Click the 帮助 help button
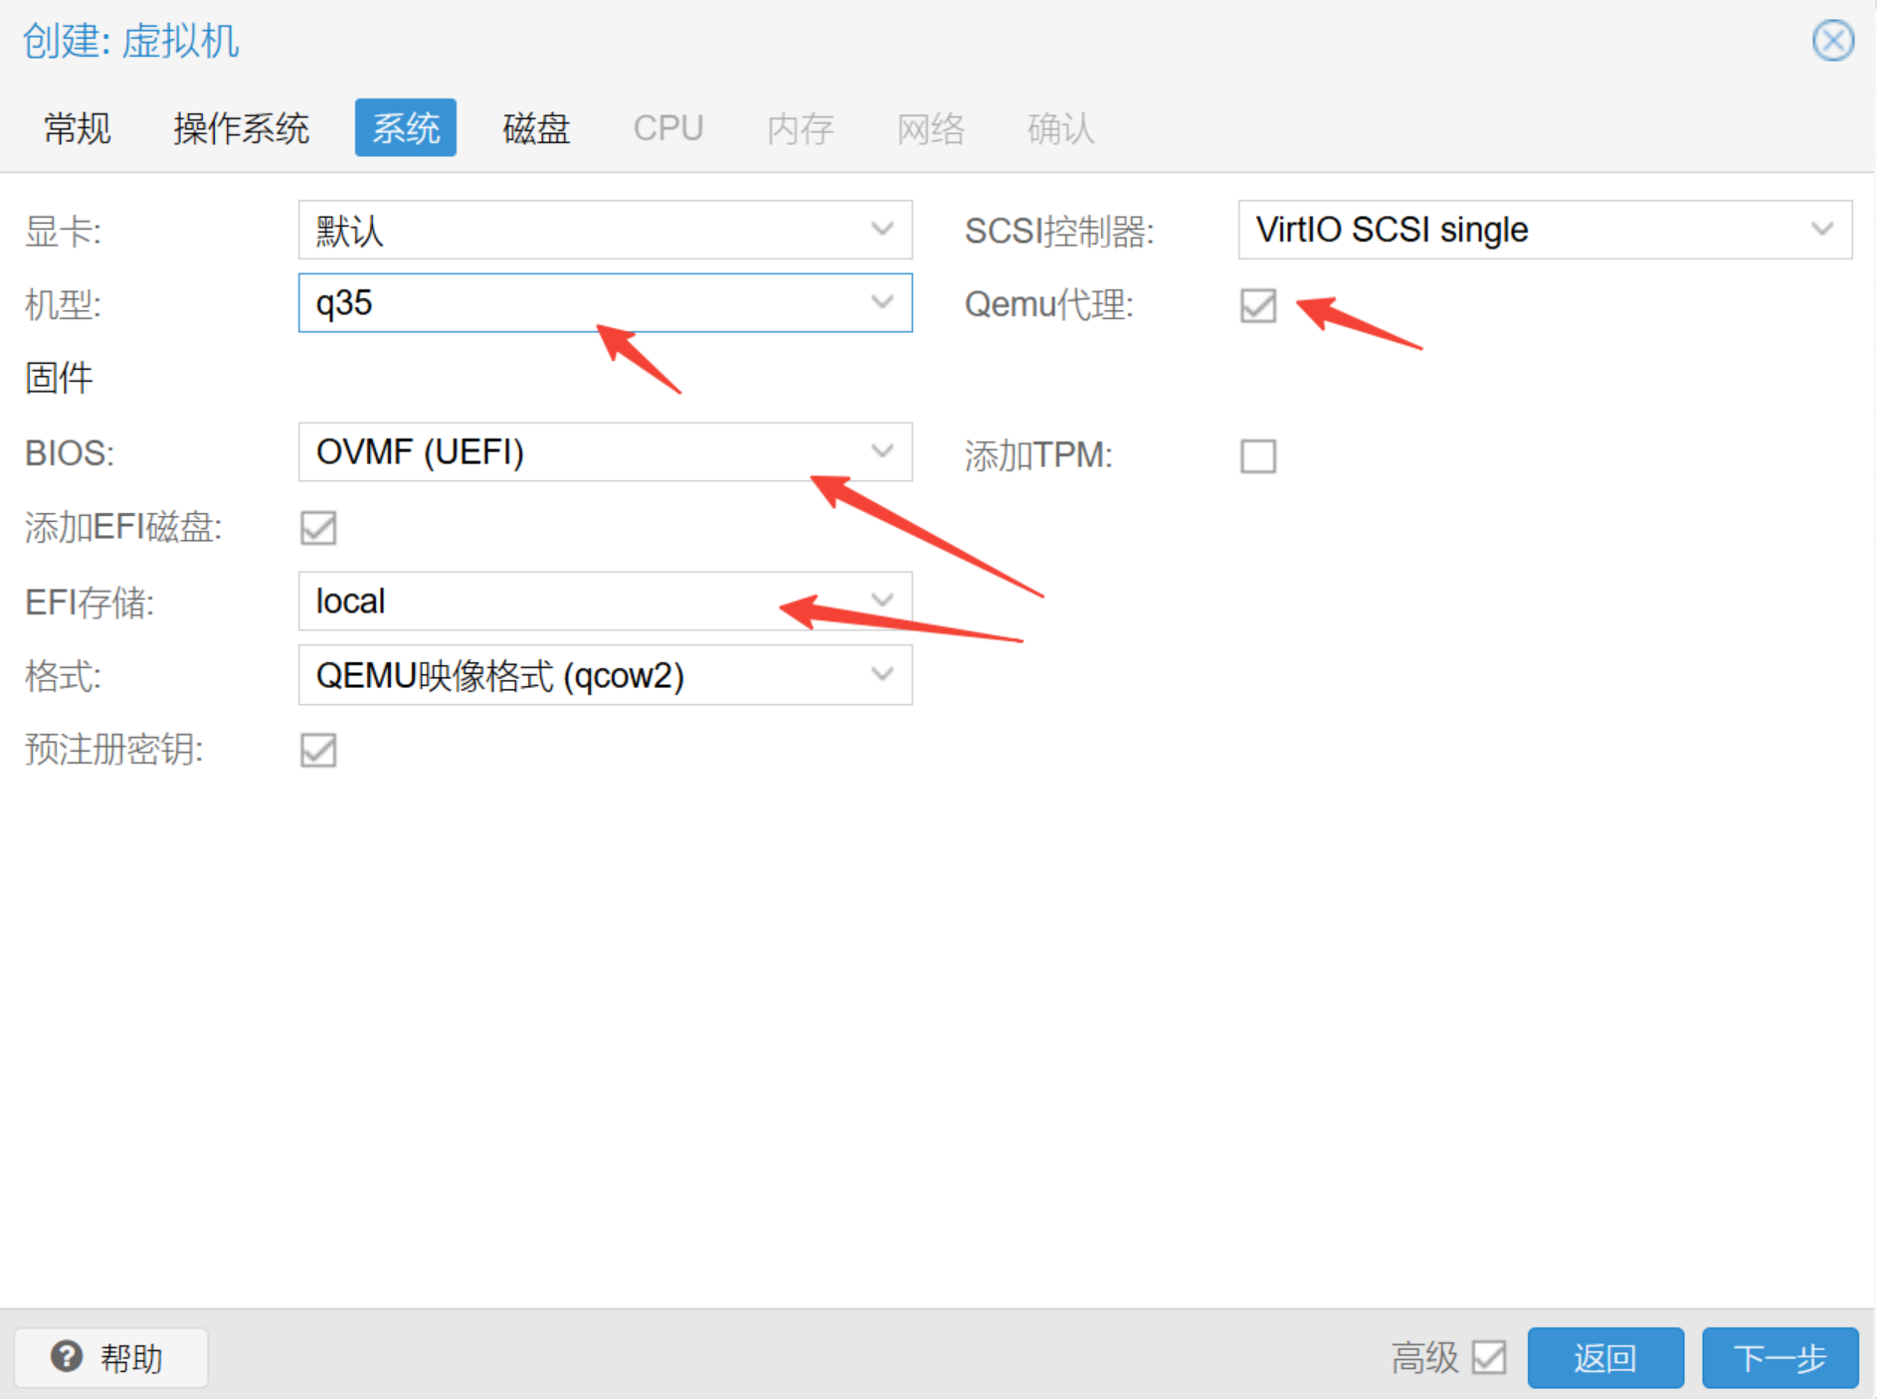The width and height of the screenshot is (1877, 1399). tap(110, 1357)
